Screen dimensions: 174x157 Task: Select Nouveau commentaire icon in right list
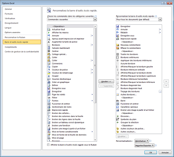pyautogui.click(x=118, y=45)
